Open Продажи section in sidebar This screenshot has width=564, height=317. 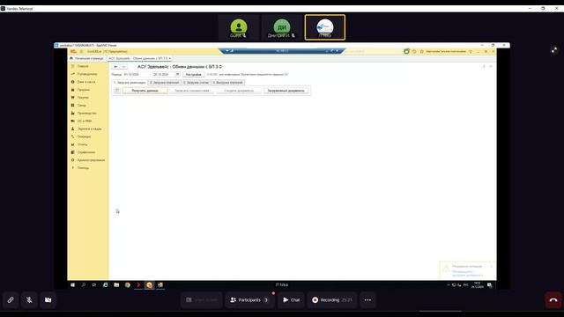pyautogui.click(x=84, y=90)
